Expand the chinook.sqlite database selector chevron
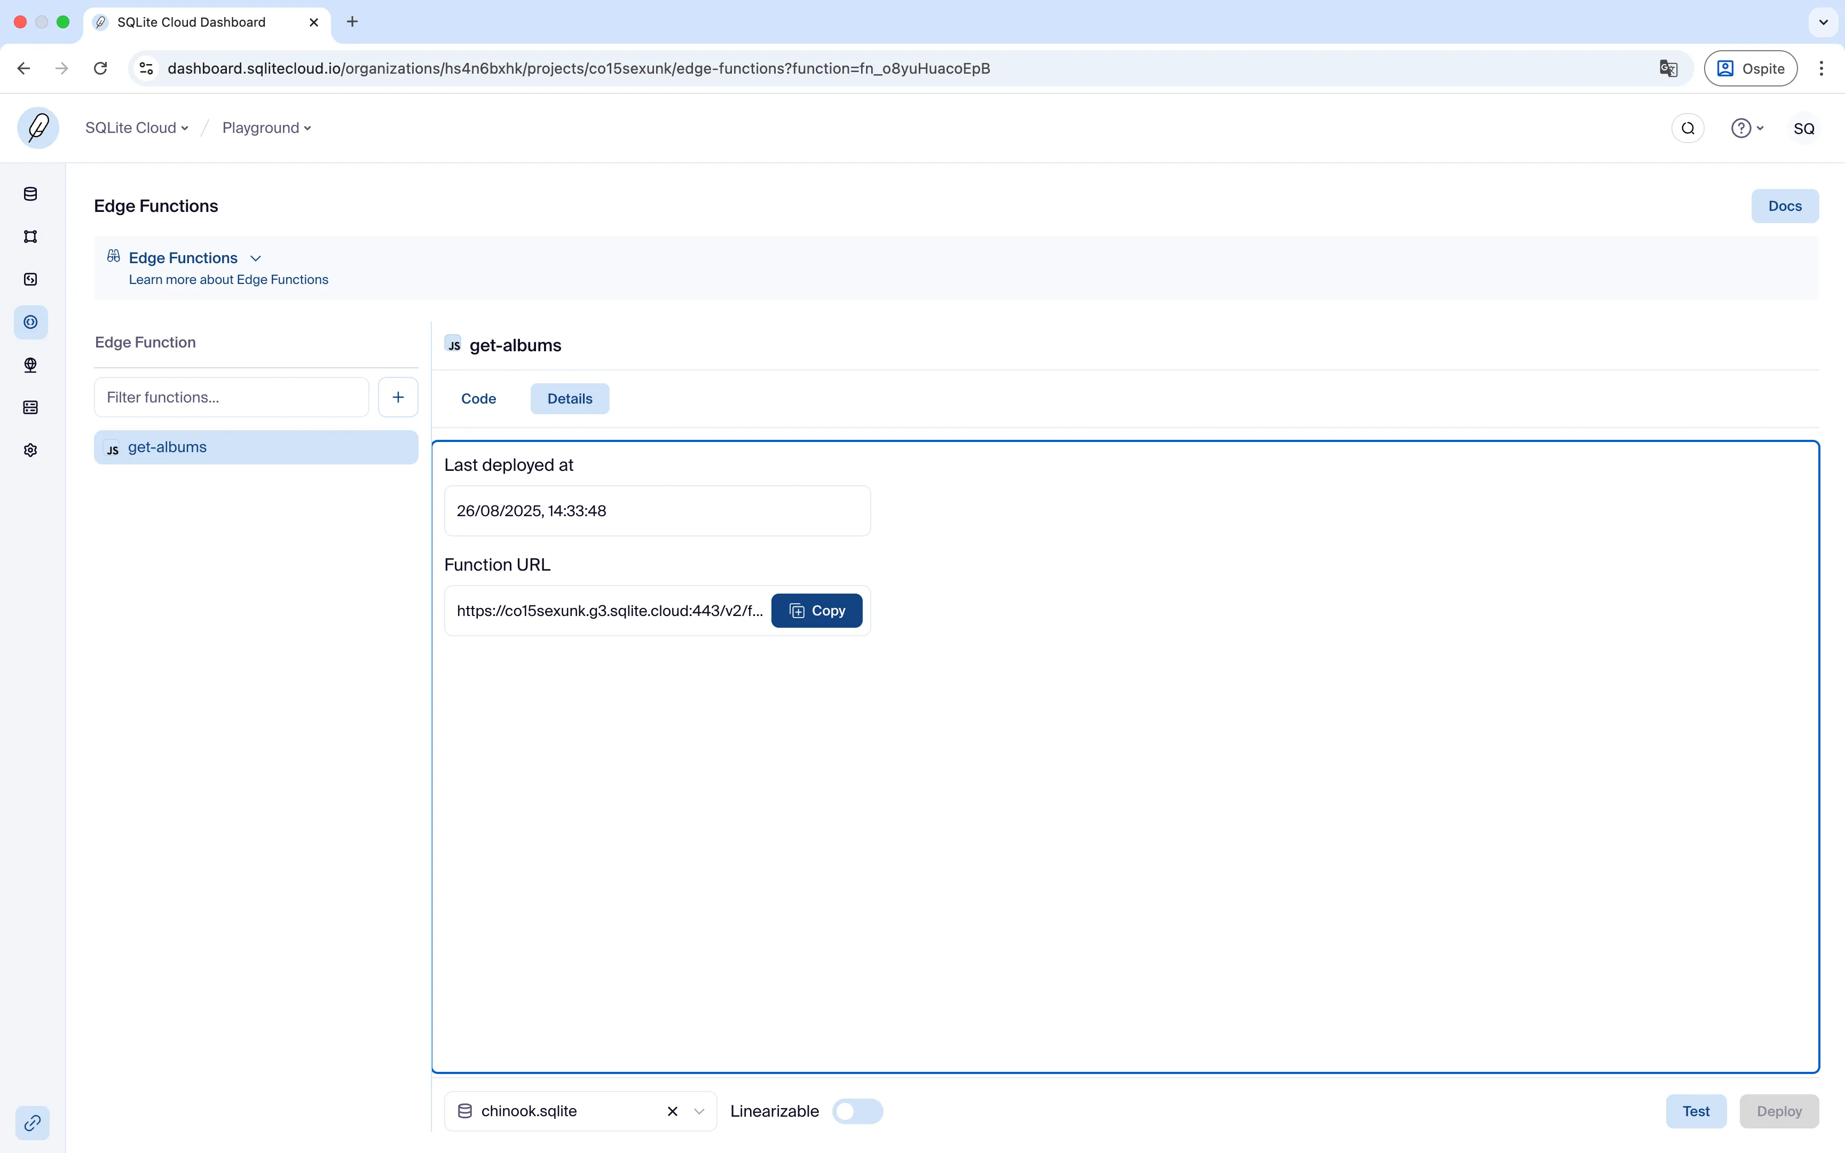This screenshot has height=1153, width=1845. pyautogui.click(x=699, y=1111)
